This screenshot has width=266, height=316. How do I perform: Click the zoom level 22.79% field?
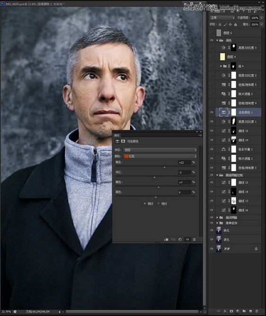pos(6,312)
